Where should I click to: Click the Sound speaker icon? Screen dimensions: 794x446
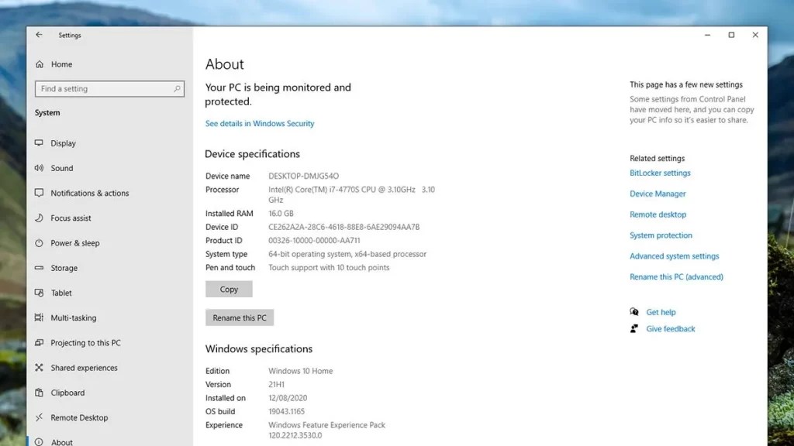point(39,168)
